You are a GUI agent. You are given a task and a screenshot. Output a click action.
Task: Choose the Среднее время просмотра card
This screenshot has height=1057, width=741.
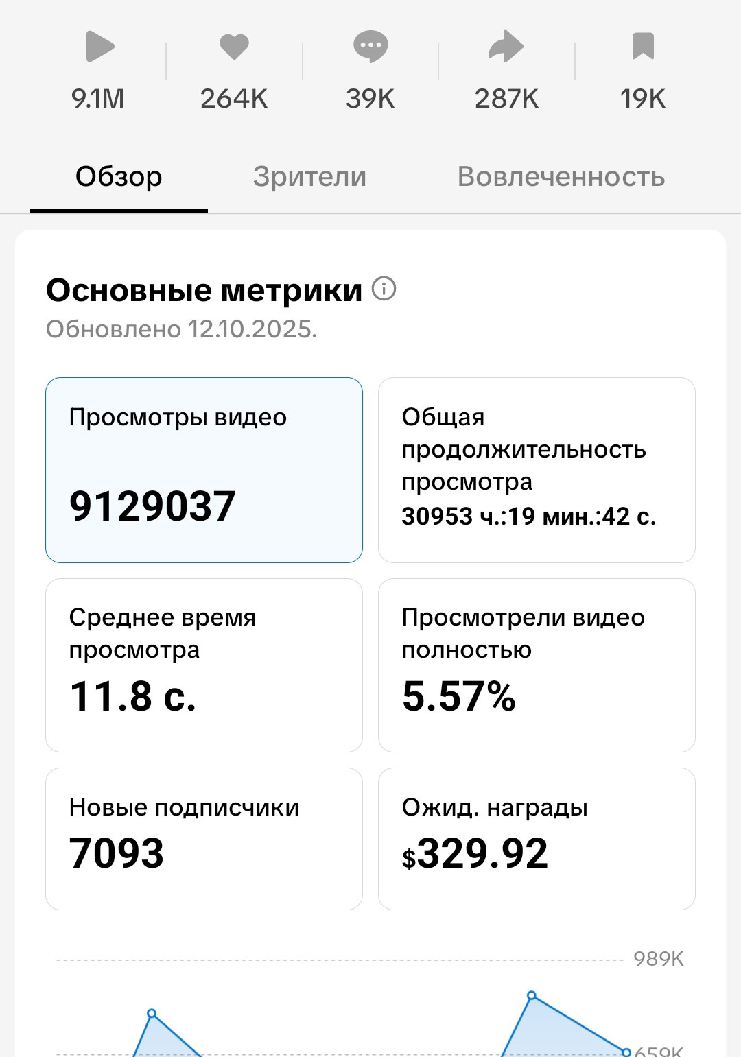point(204,665)
